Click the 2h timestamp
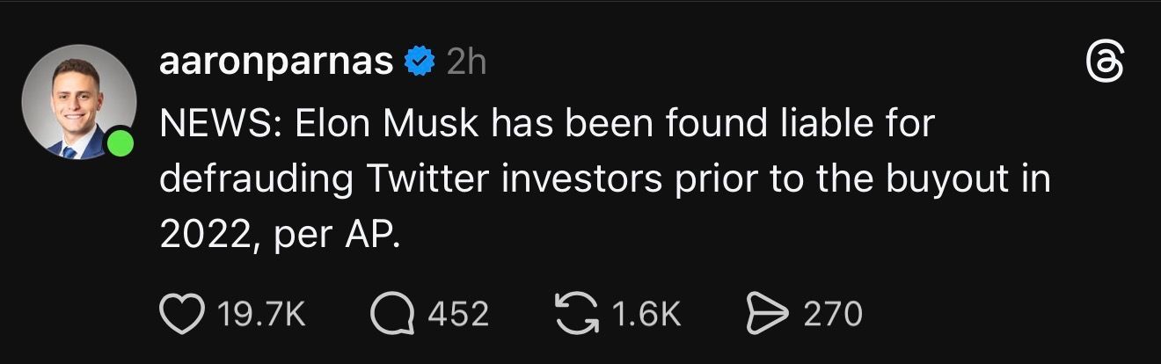Screen dimensions: 1161x364 pos(466,62)
